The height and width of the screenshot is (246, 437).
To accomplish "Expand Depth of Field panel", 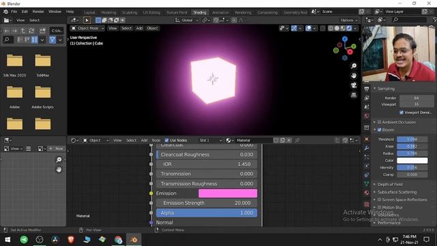I will 390,184.
